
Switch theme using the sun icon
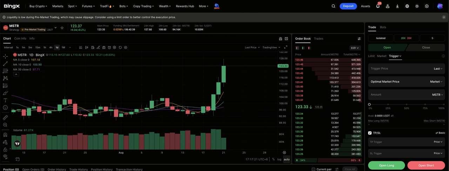click(x=417, y=6)
